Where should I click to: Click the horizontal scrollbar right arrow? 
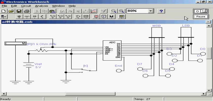tap(203, 94)
